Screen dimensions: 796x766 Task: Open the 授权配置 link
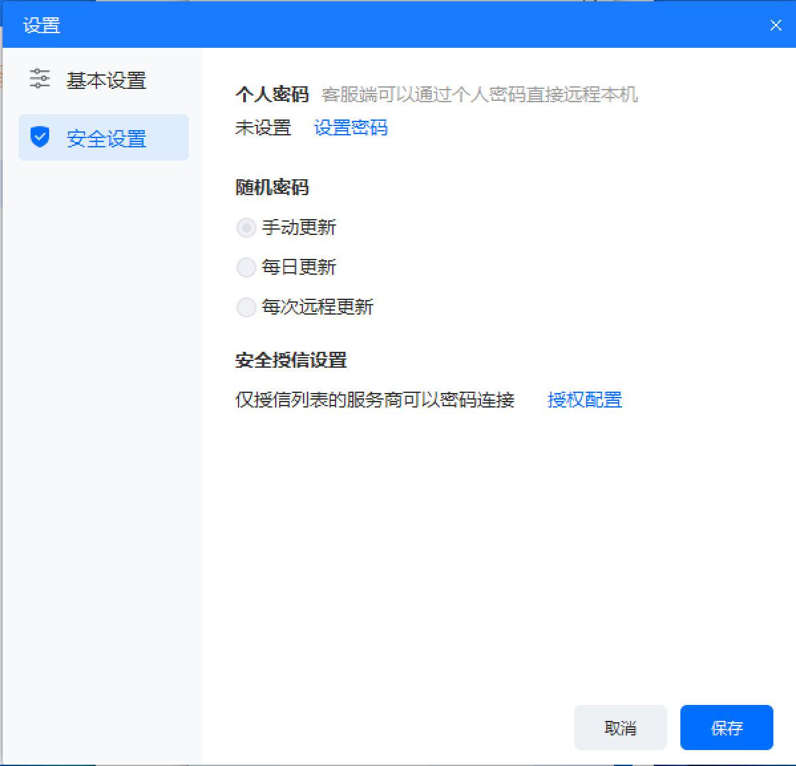point(584,400)
